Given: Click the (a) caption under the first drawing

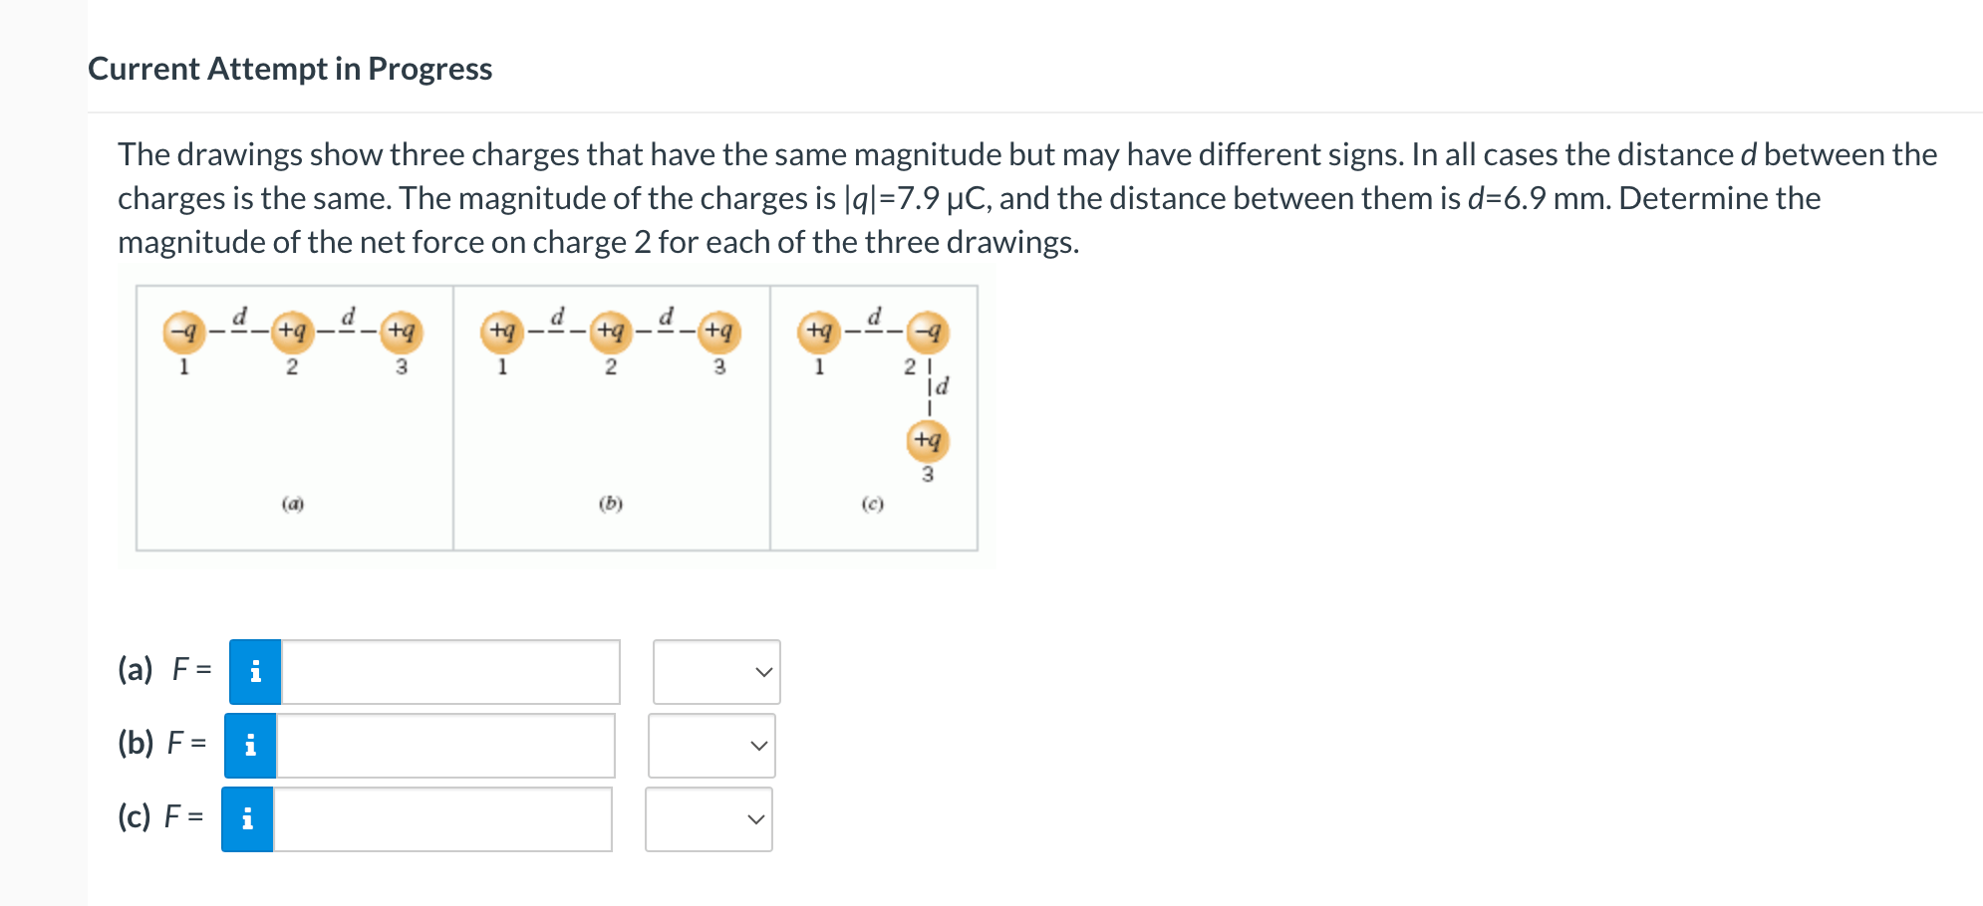Looking at the screenshot, I should click(292, 504).
